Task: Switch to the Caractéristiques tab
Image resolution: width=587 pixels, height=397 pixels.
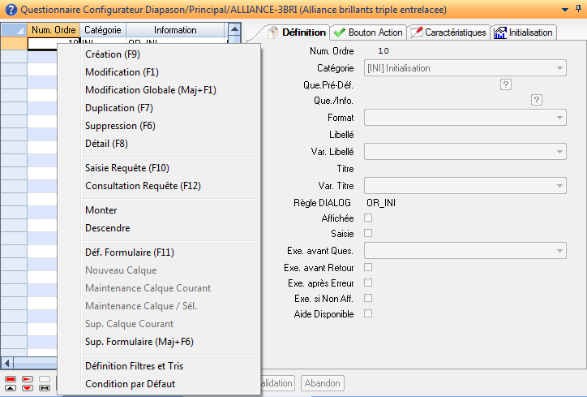Action: coord(448,32)
